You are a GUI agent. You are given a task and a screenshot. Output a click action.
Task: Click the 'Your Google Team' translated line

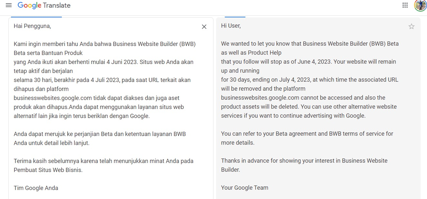(245, 188)
